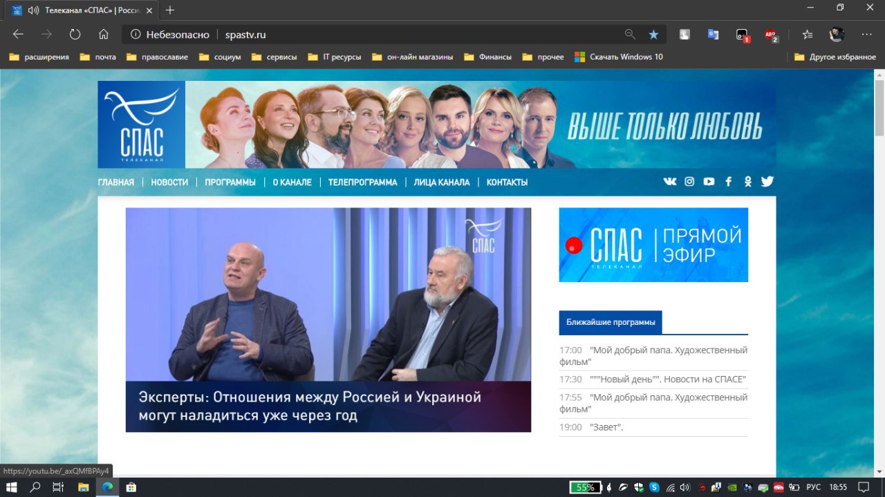Open File Explorer from the taskbar
The width and height of the screenshot is (885, 497).
tap(83, 487)
